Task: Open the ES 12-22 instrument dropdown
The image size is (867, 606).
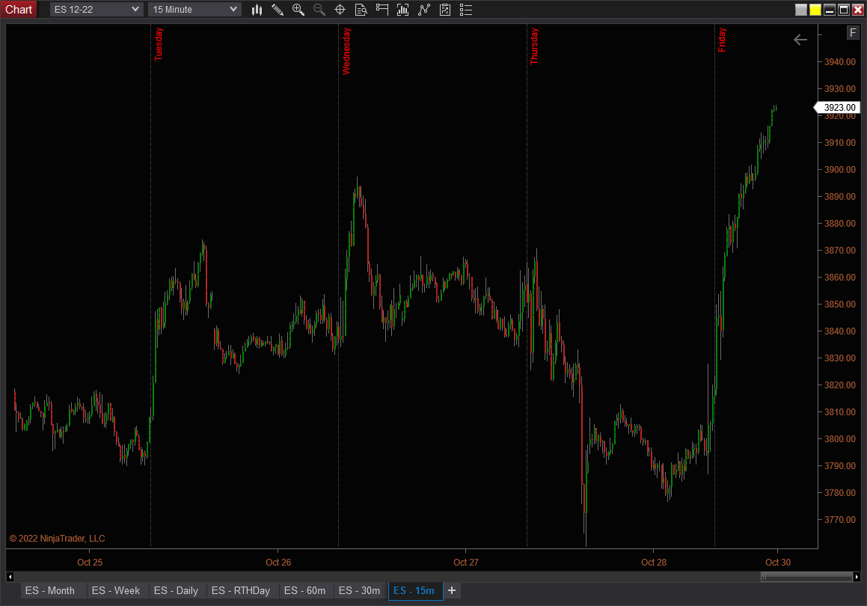Action: pyautogui.click(x=96, y=9)
